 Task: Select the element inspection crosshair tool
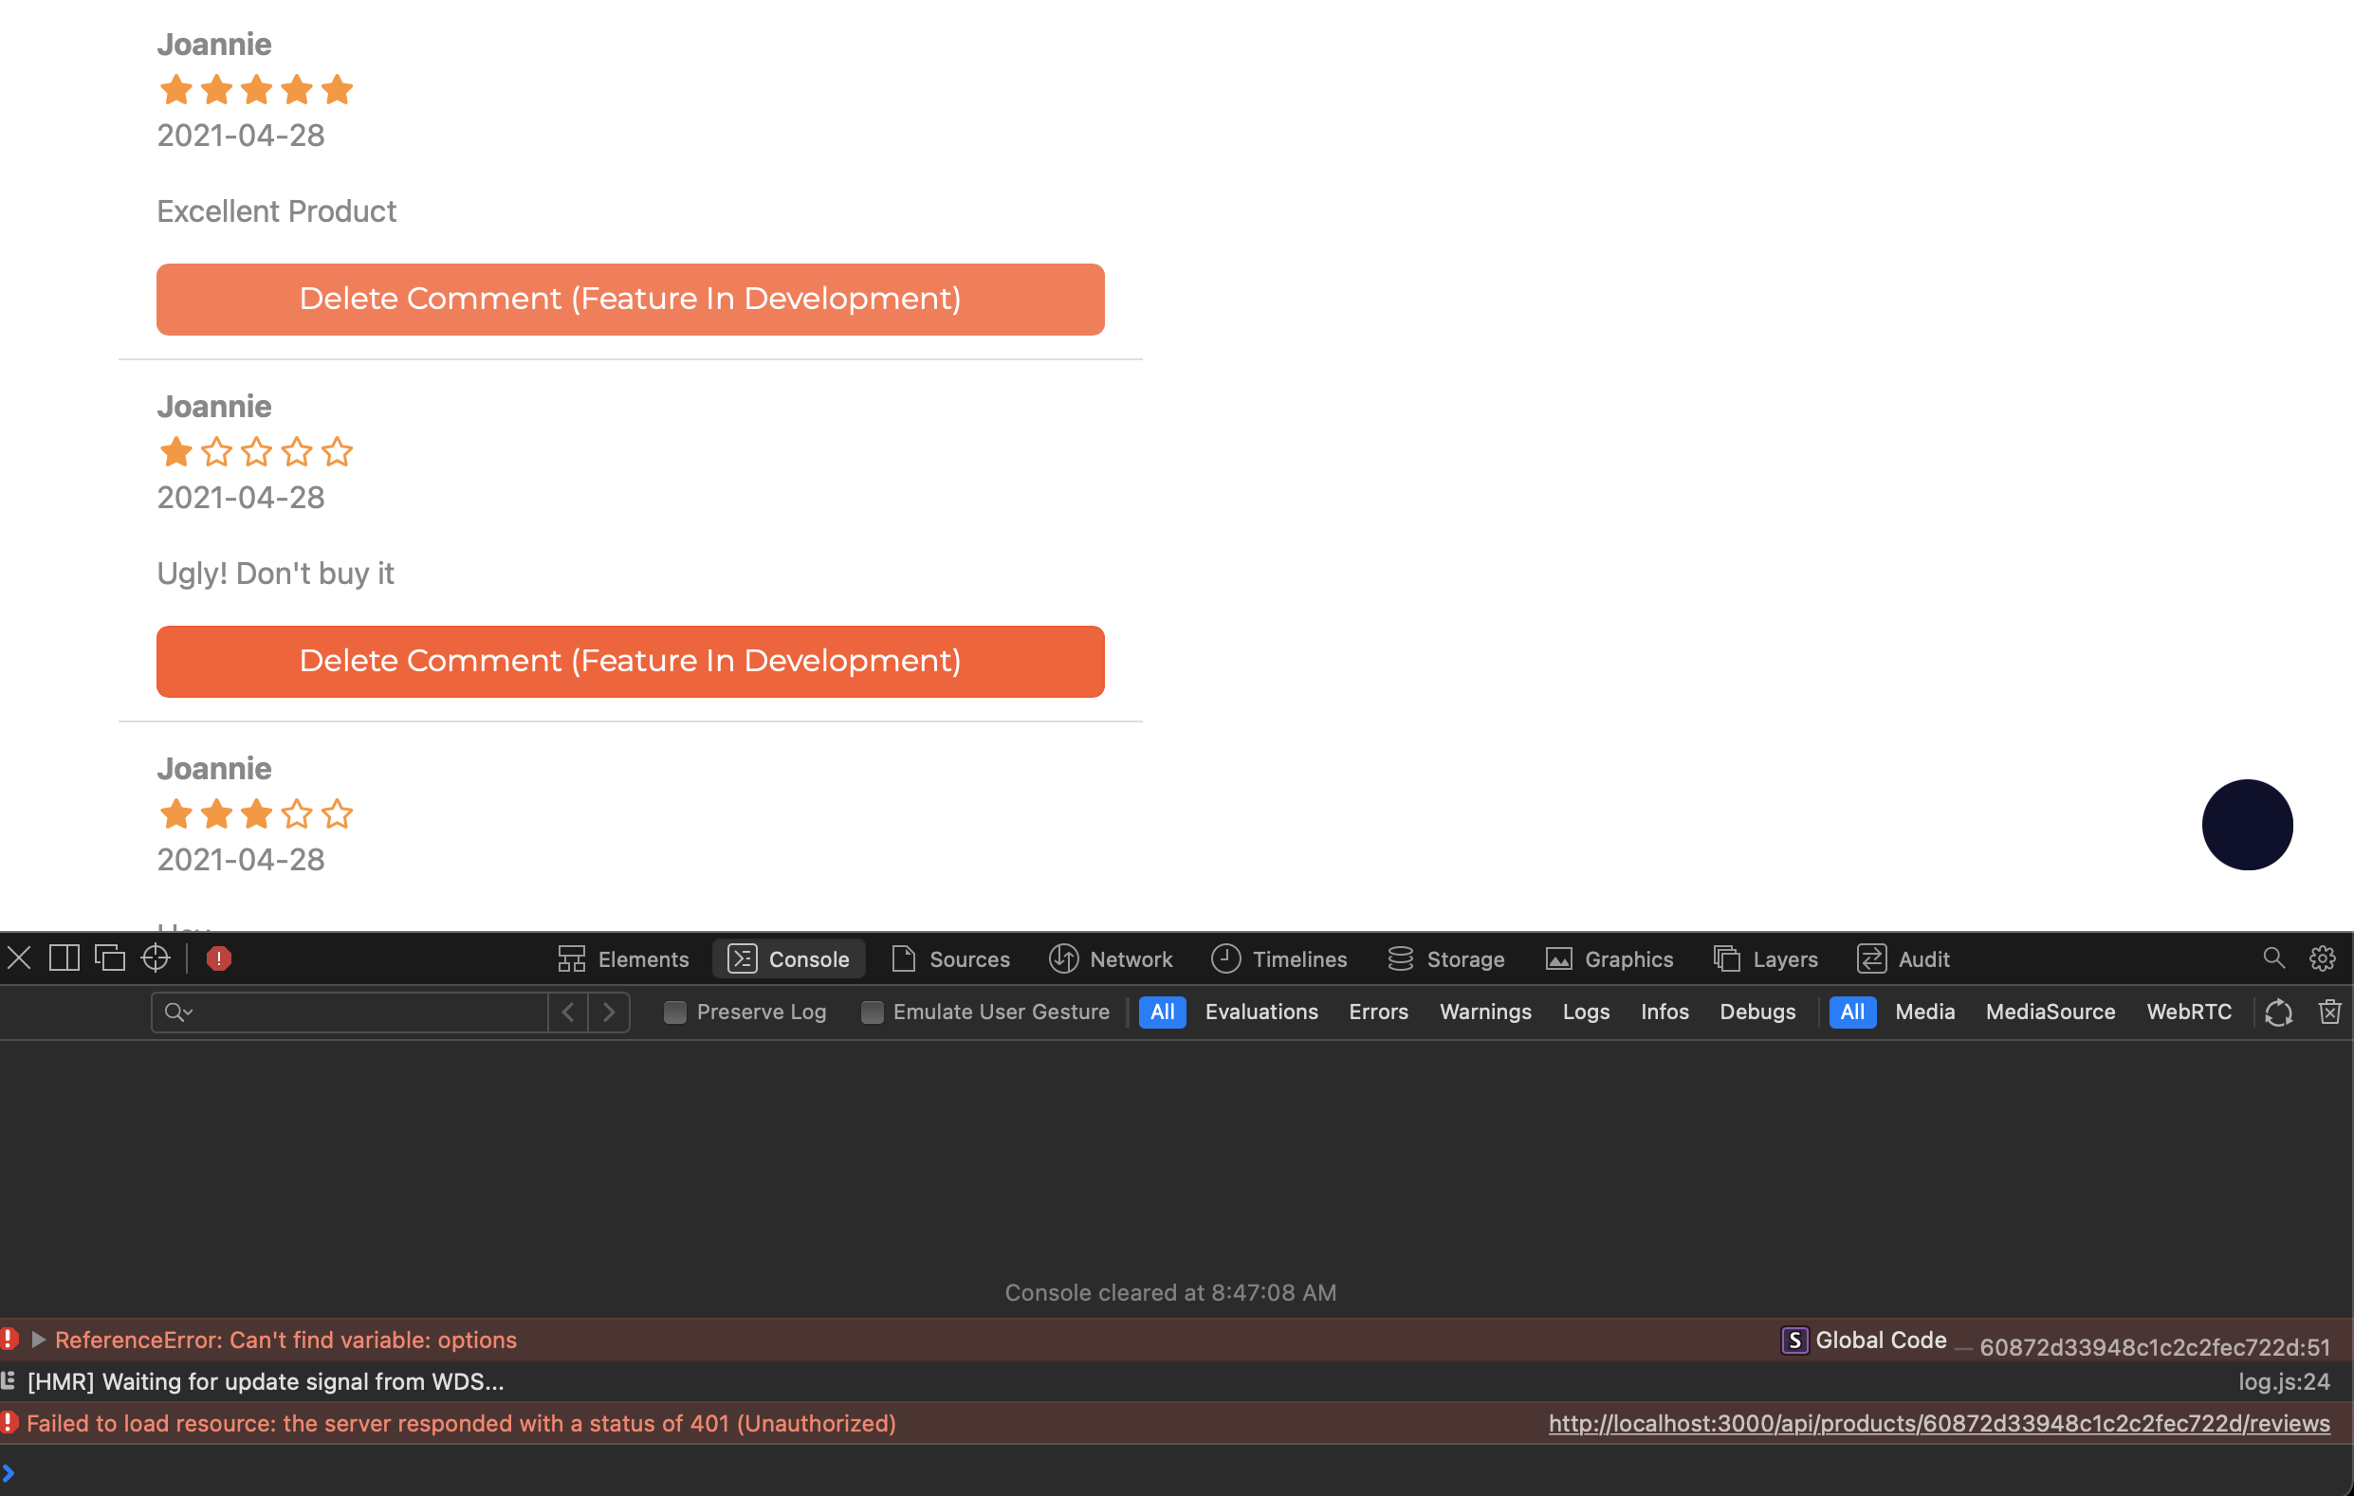click(x=155, y=958)
